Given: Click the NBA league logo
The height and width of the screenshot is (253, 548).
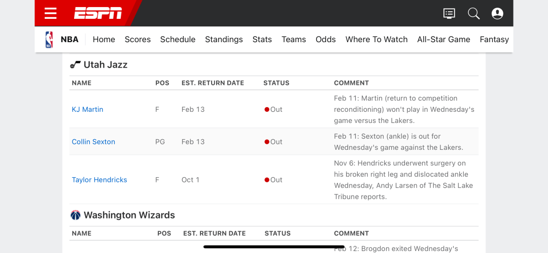Looking at the screenshot, I should [49, 39].
